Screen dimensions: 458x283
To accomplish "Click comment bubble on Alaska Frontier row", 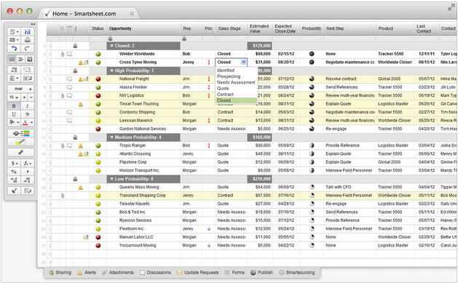I will [69, 87].
